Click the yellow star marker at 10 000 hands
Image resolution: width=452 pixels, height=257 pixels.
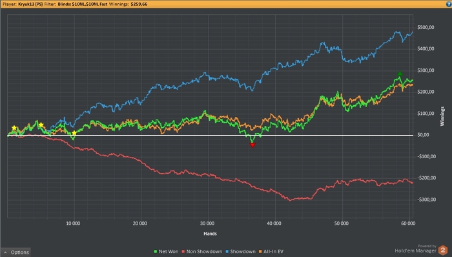tap(74, 133)
